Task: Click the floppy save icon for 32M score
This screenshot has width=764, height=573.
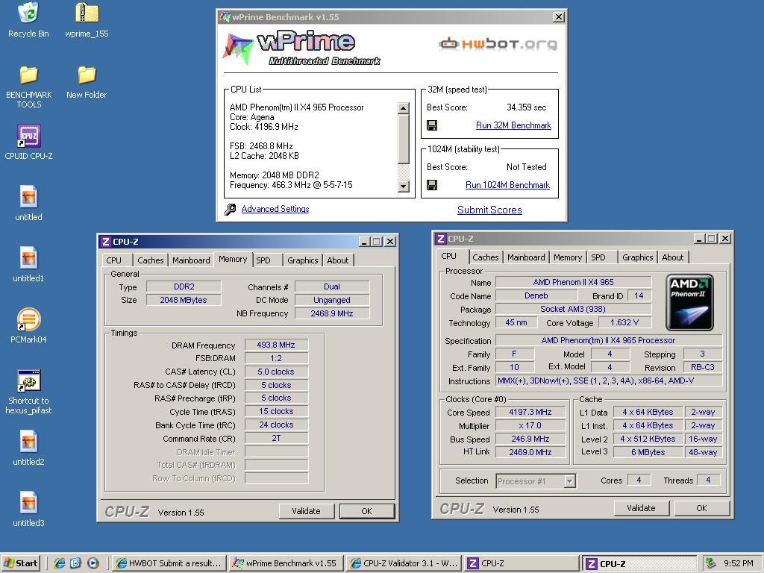Action: click(432, 125)
